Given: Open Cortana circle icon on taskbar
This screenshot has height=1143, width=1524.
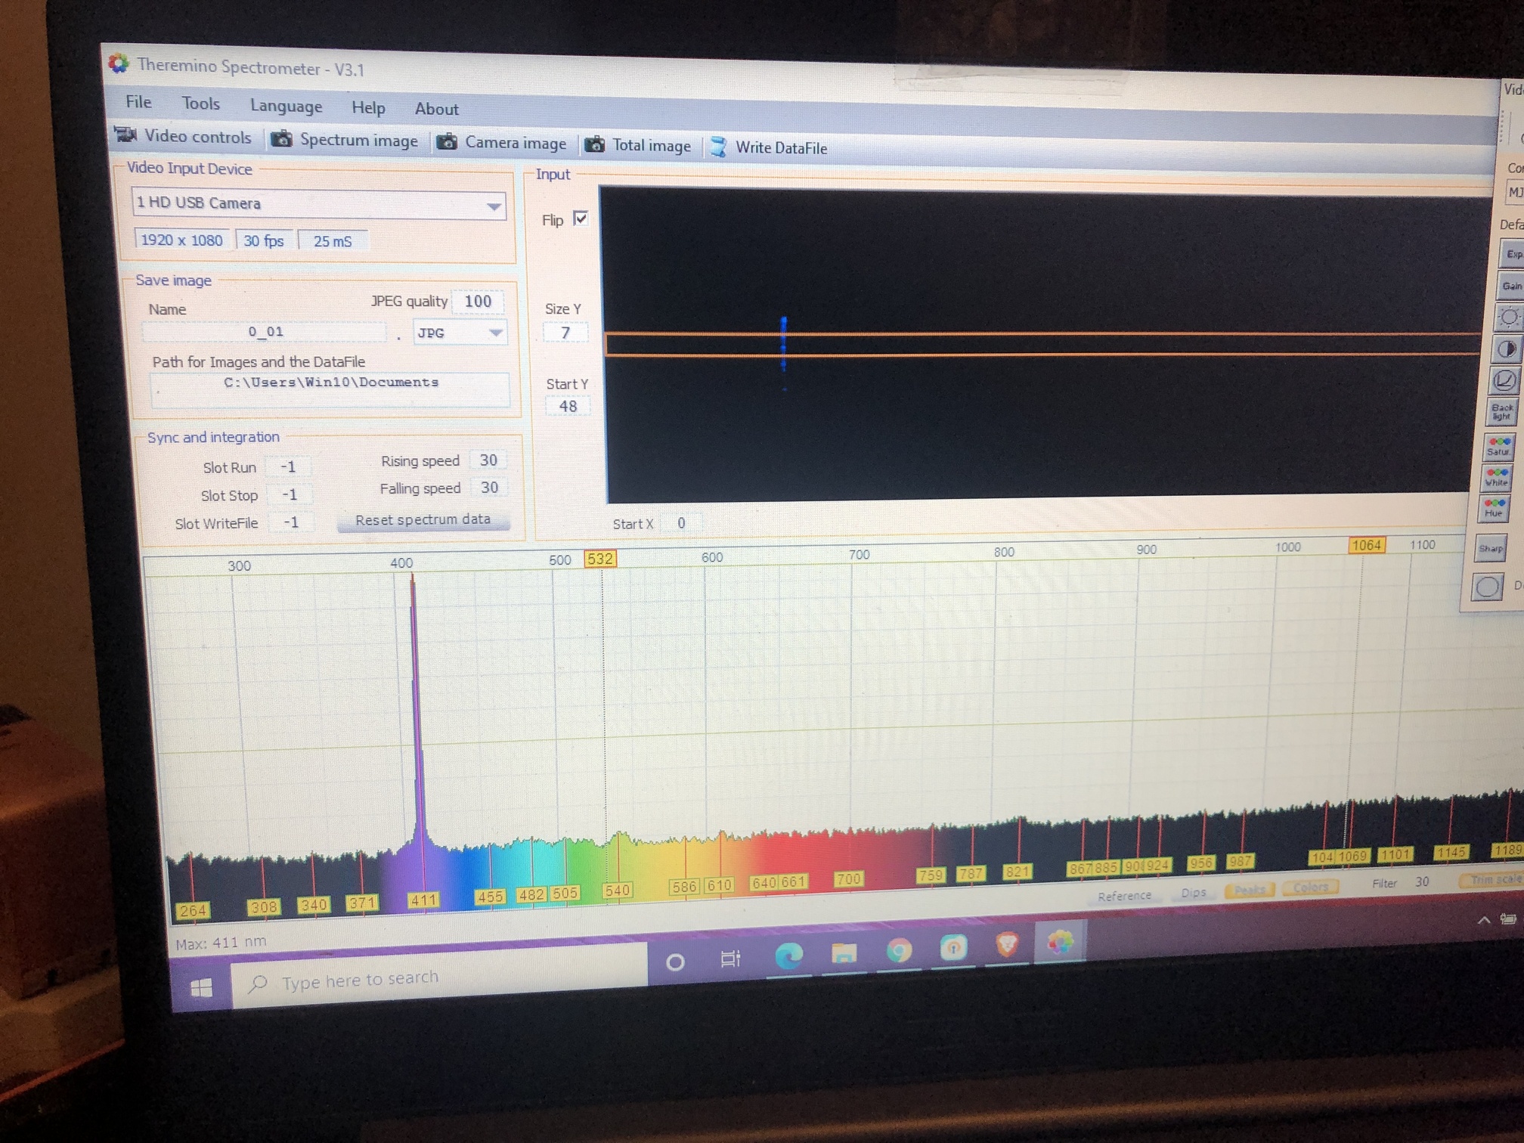Looking at the screenshot, I should (x=675, y=962).
